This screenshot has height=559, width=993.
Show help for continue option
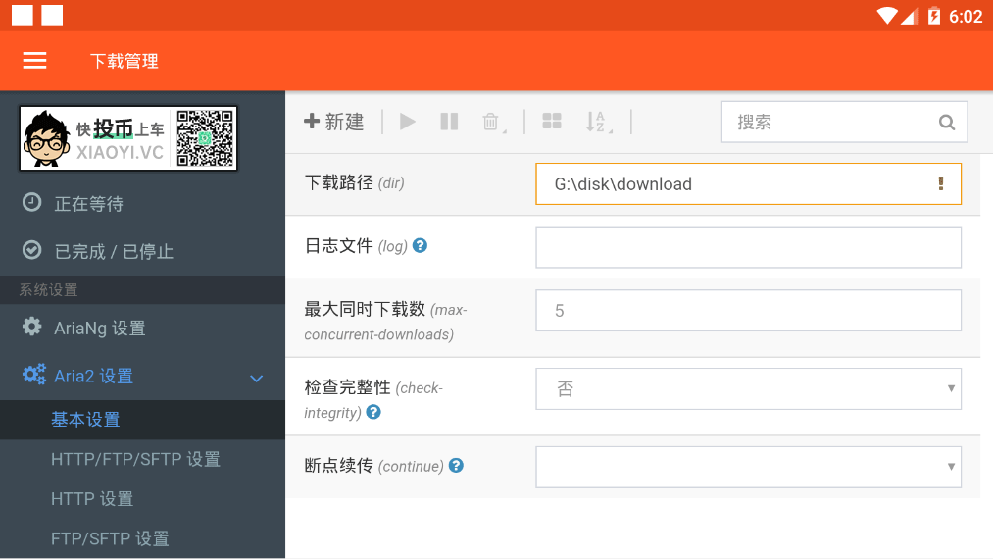[x=456, y=465]
